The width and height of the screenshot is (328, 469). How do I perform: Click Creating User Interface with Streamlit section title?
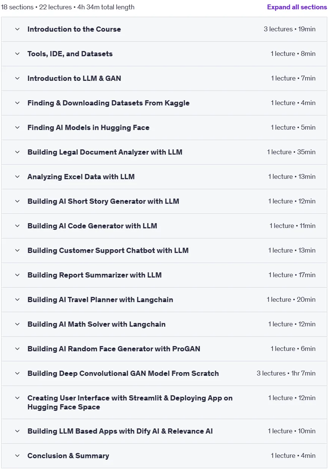[130, 402]
